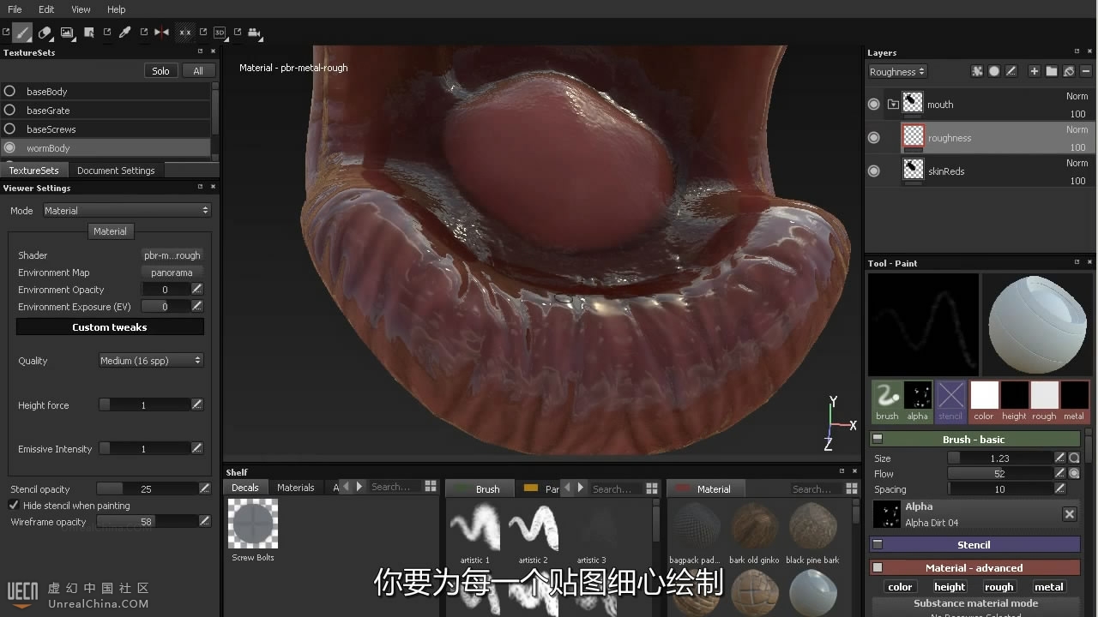Image resolution: width=1098 pixels, height=617 pixels.
Task: Toggle visibility of roughness layer
Action: (x=874, y=137)
